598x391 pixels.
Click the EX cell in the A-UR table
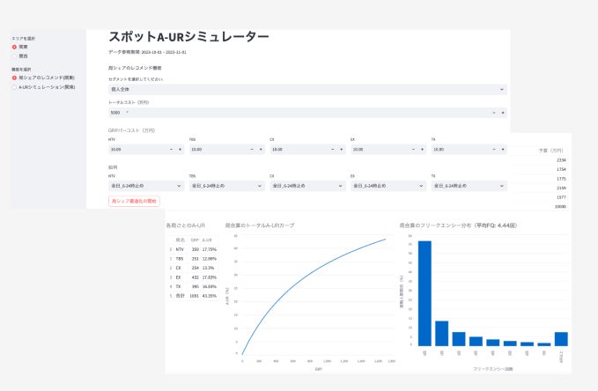178,277
